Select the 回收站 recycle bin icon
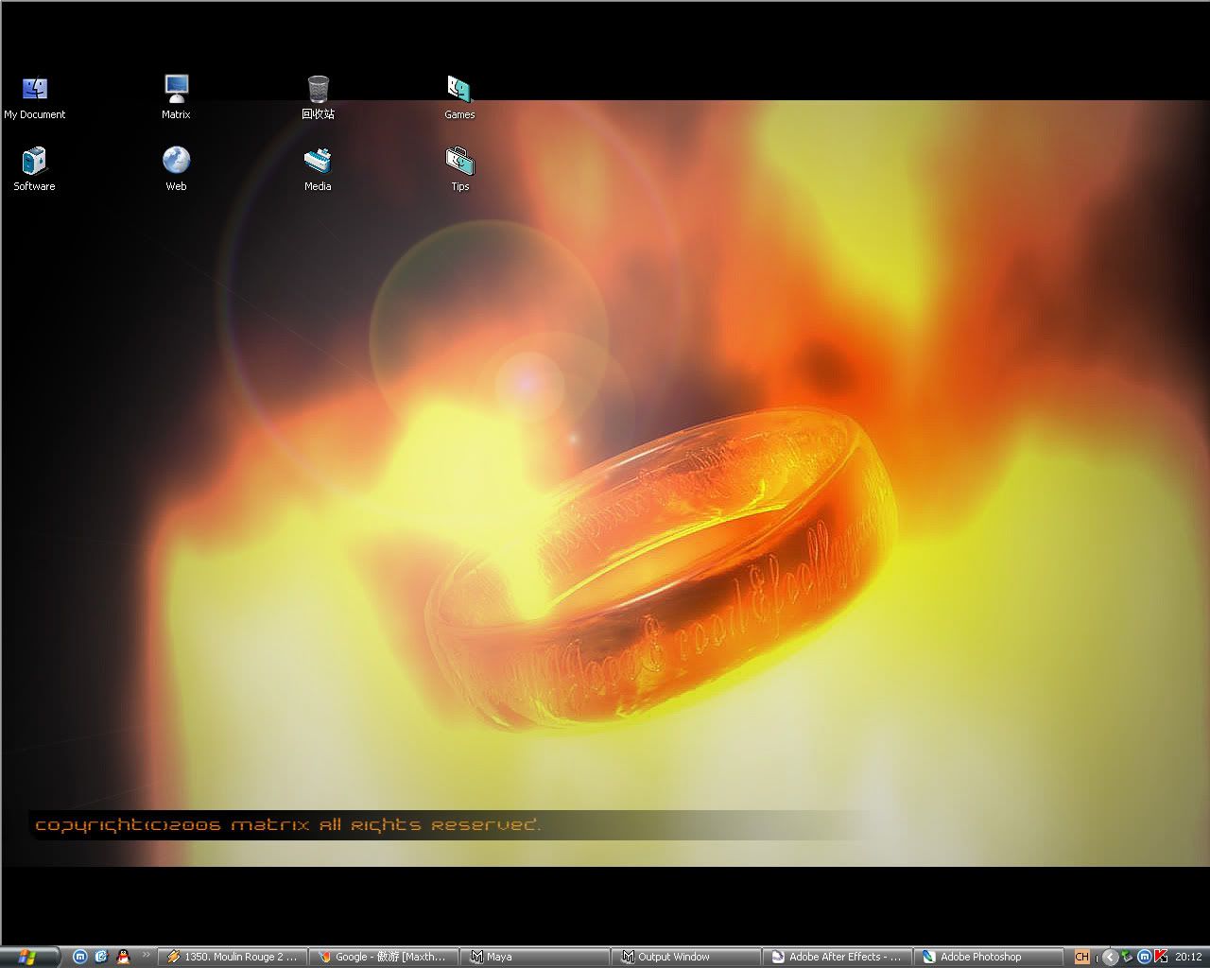The image size is (1210, 968). click(x=318, y=98)
